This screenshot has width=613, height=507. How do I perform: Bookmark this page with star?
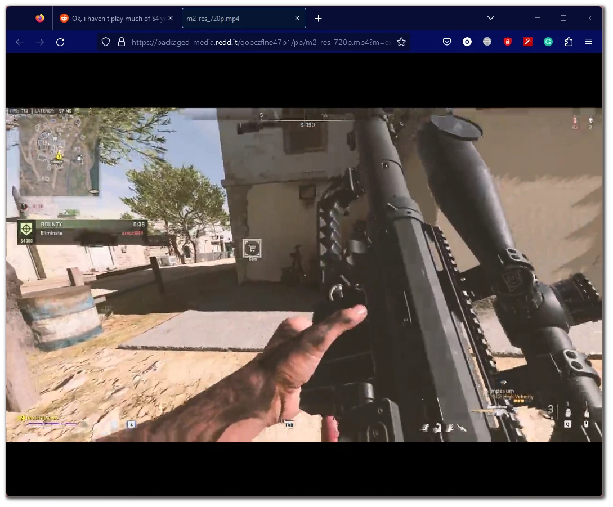tap(401, 42)
